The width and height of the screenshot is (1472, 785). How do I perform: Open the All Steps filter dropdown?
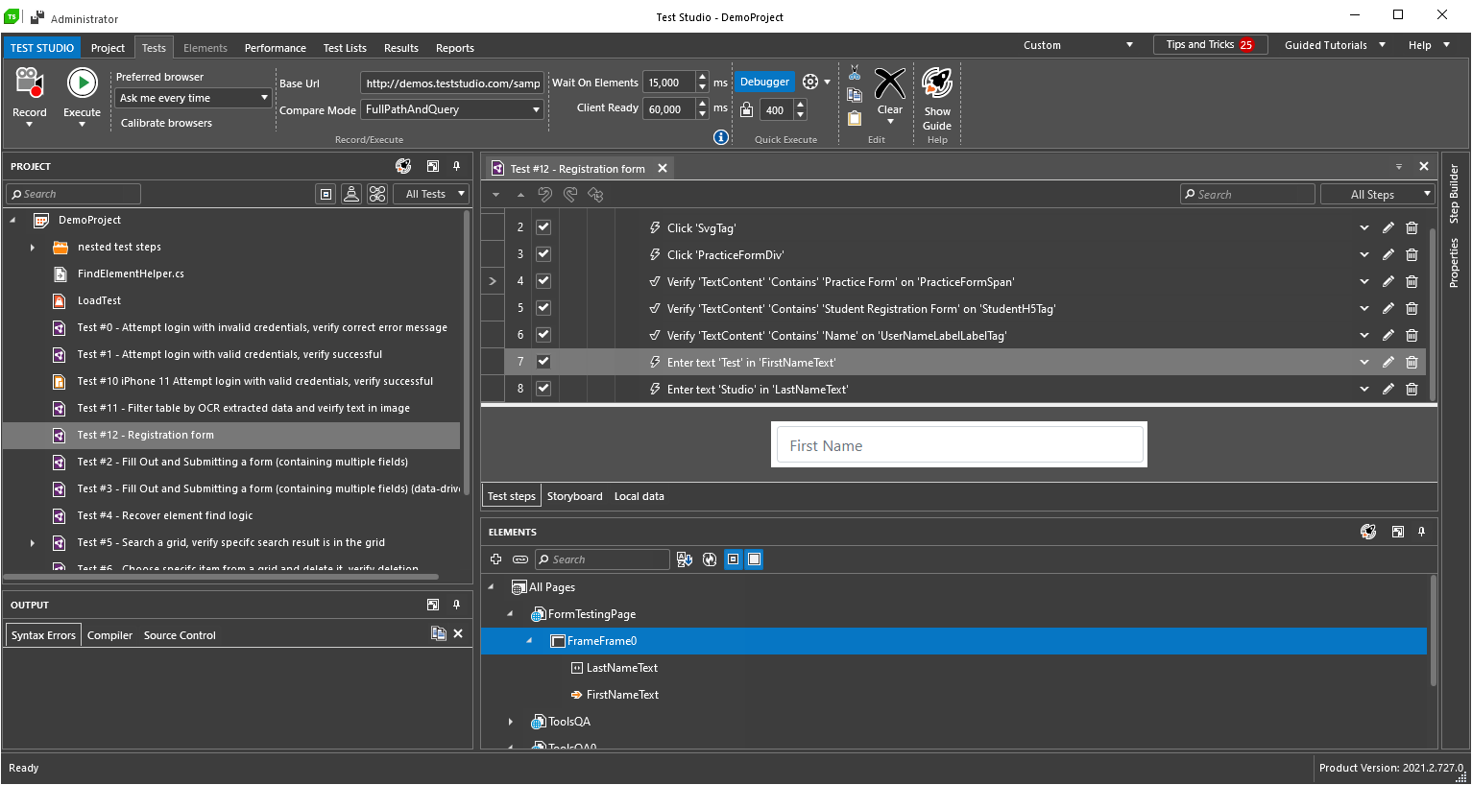[1377, 194]
